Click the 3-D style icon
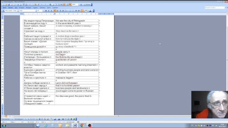This screenshot has height=128, width=228. click(74, 119)
